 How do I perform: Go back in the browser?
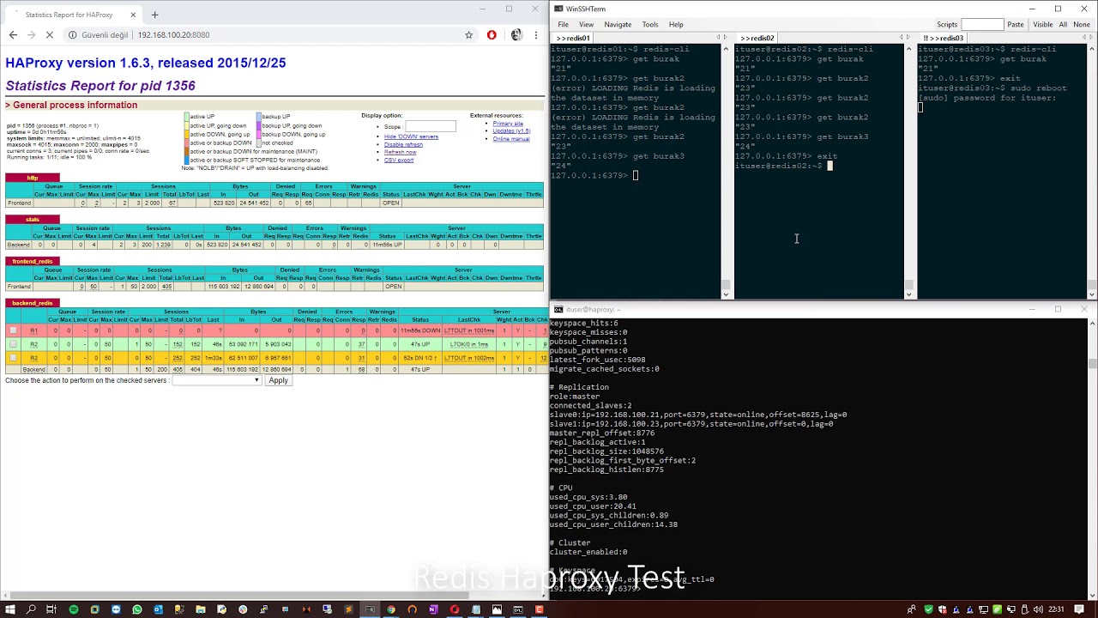[13, 35]
